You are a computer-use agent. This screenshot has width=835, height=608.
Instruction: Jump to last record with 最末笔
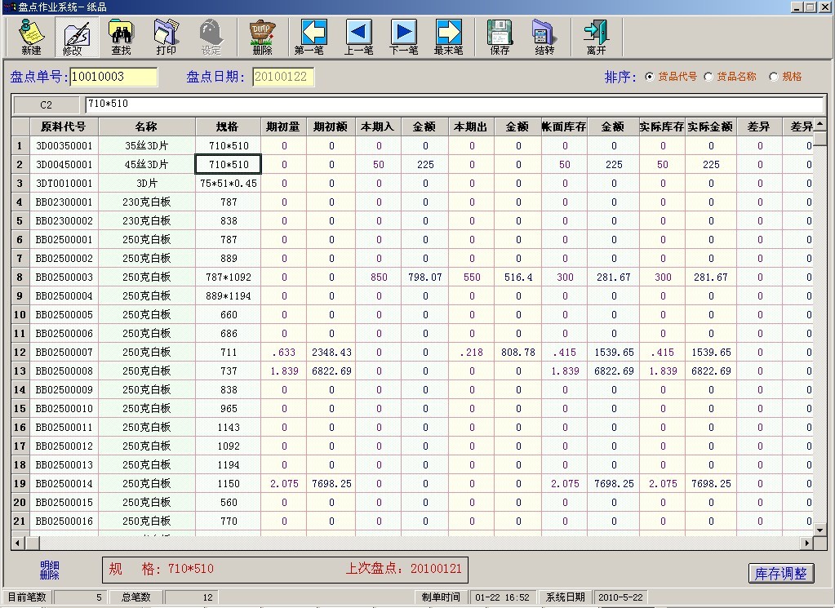click(448, 38)
